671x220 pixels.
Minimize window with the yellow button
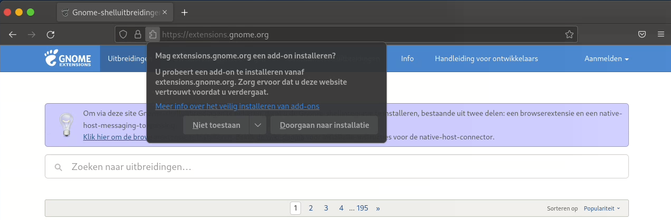click(19, 12)
